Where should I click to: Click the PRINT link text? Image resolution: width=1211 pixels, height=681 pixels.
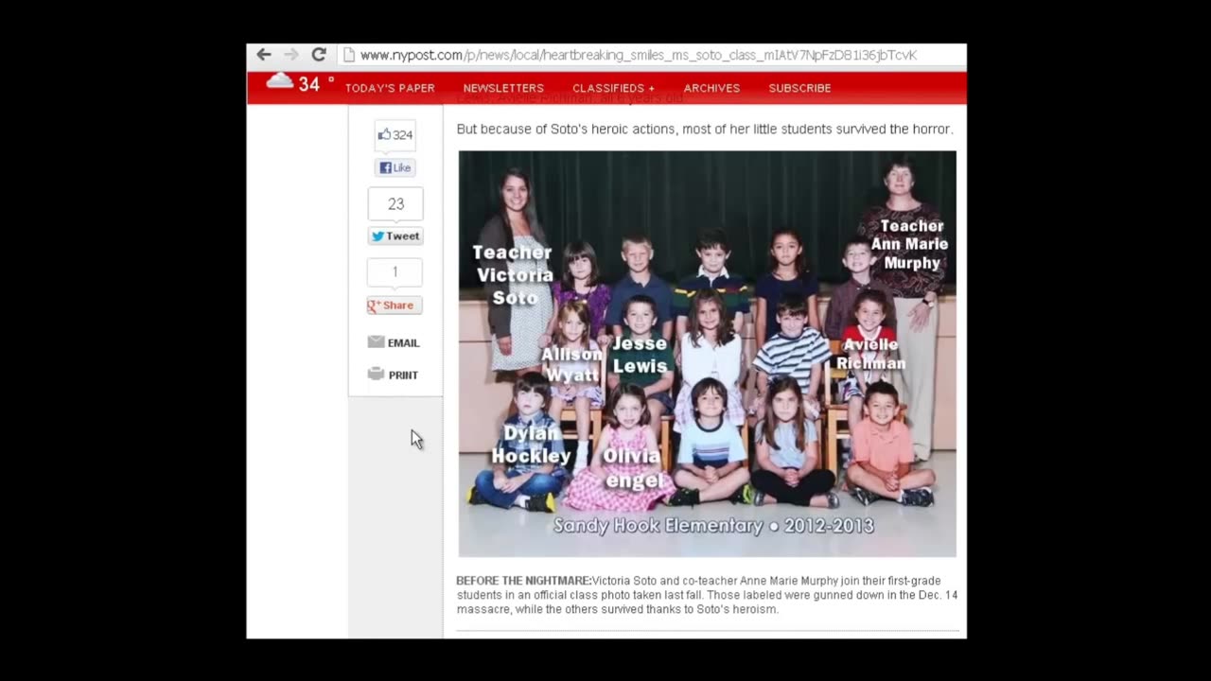403,375
